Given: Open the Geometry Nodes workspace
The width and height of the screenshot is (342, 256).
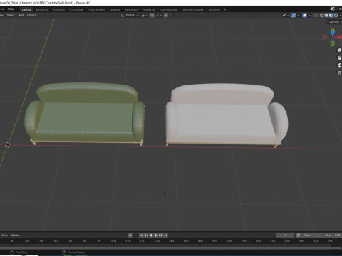Looking at the screenshot, I should 192,9.
